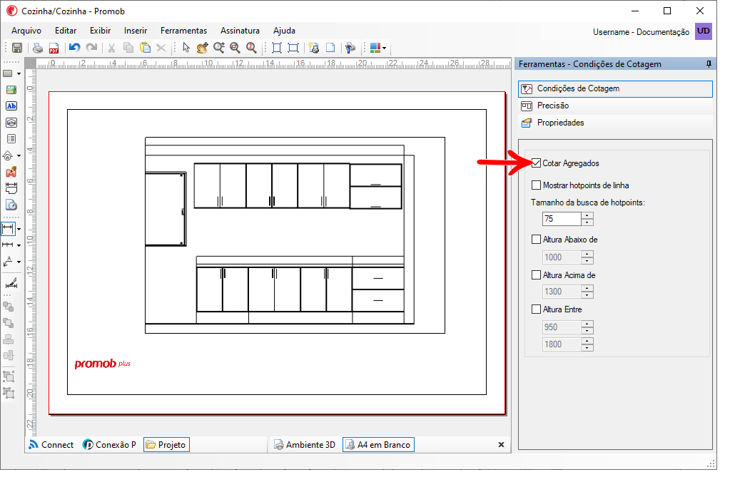Select the Zoom in/out magnifier tool
The height and width of the screenshot is (482, 730).
219,48
